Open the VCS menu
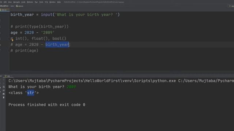234x131 pixels. click(46, 2)
